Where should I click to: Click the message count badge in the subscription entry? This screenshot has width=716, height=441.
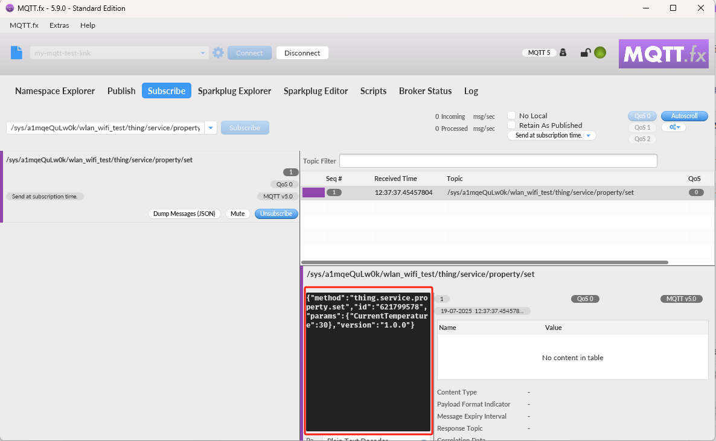[x=290, y=172]
